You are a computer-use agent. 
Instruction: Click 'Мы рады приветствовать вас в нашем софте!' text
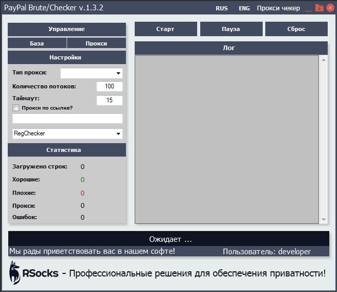coord(92,251)
